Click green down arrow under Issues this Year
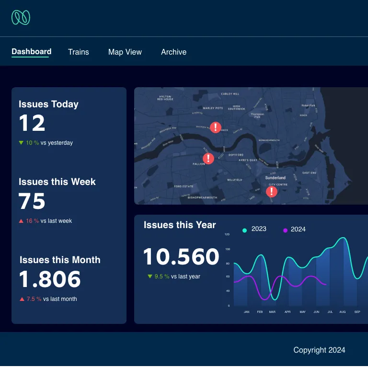 (x=150, y=276)
